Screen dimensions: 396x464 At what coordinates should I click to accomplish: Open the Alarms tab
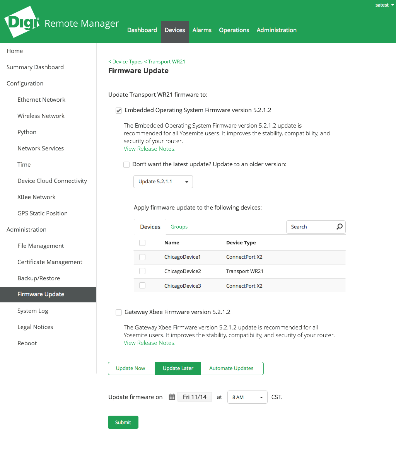[x=202, y=30]
